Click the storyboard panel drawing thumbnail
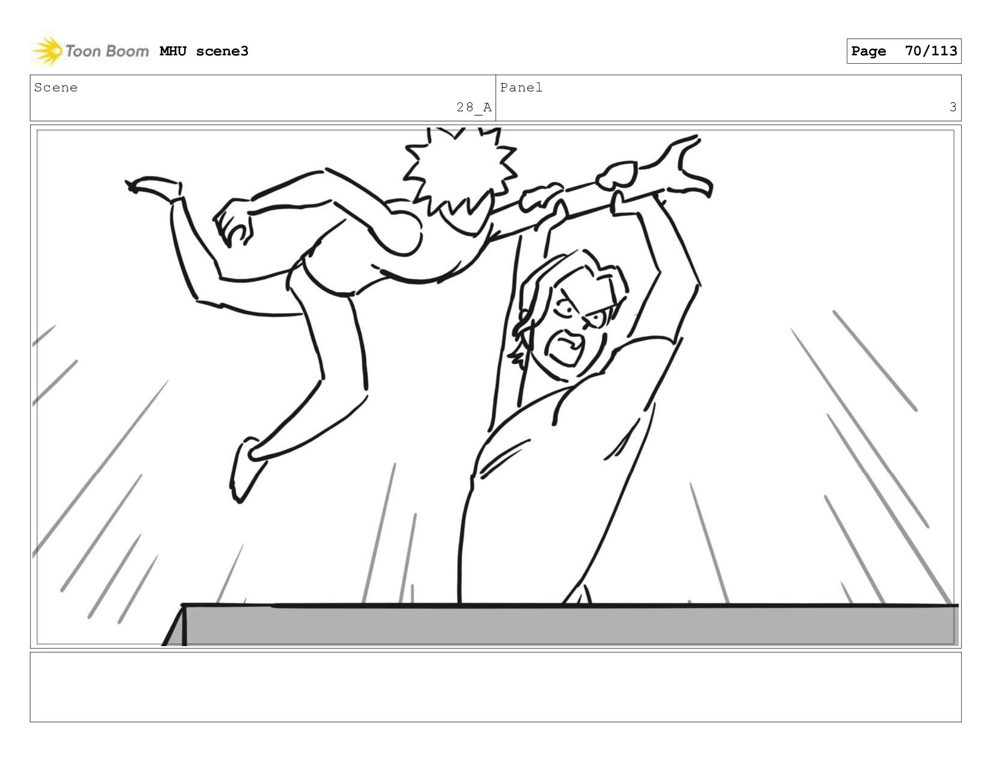This screenshot has width=993, height=767. (x=495, y=387)
